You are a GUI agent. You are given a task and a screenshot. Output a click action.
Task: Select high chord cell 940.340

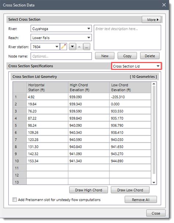89,132
